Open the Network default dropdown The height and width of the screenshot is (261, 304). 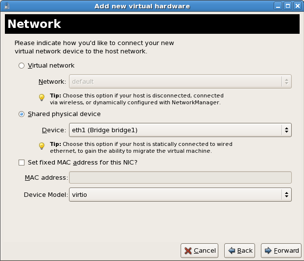coord(180,81)
